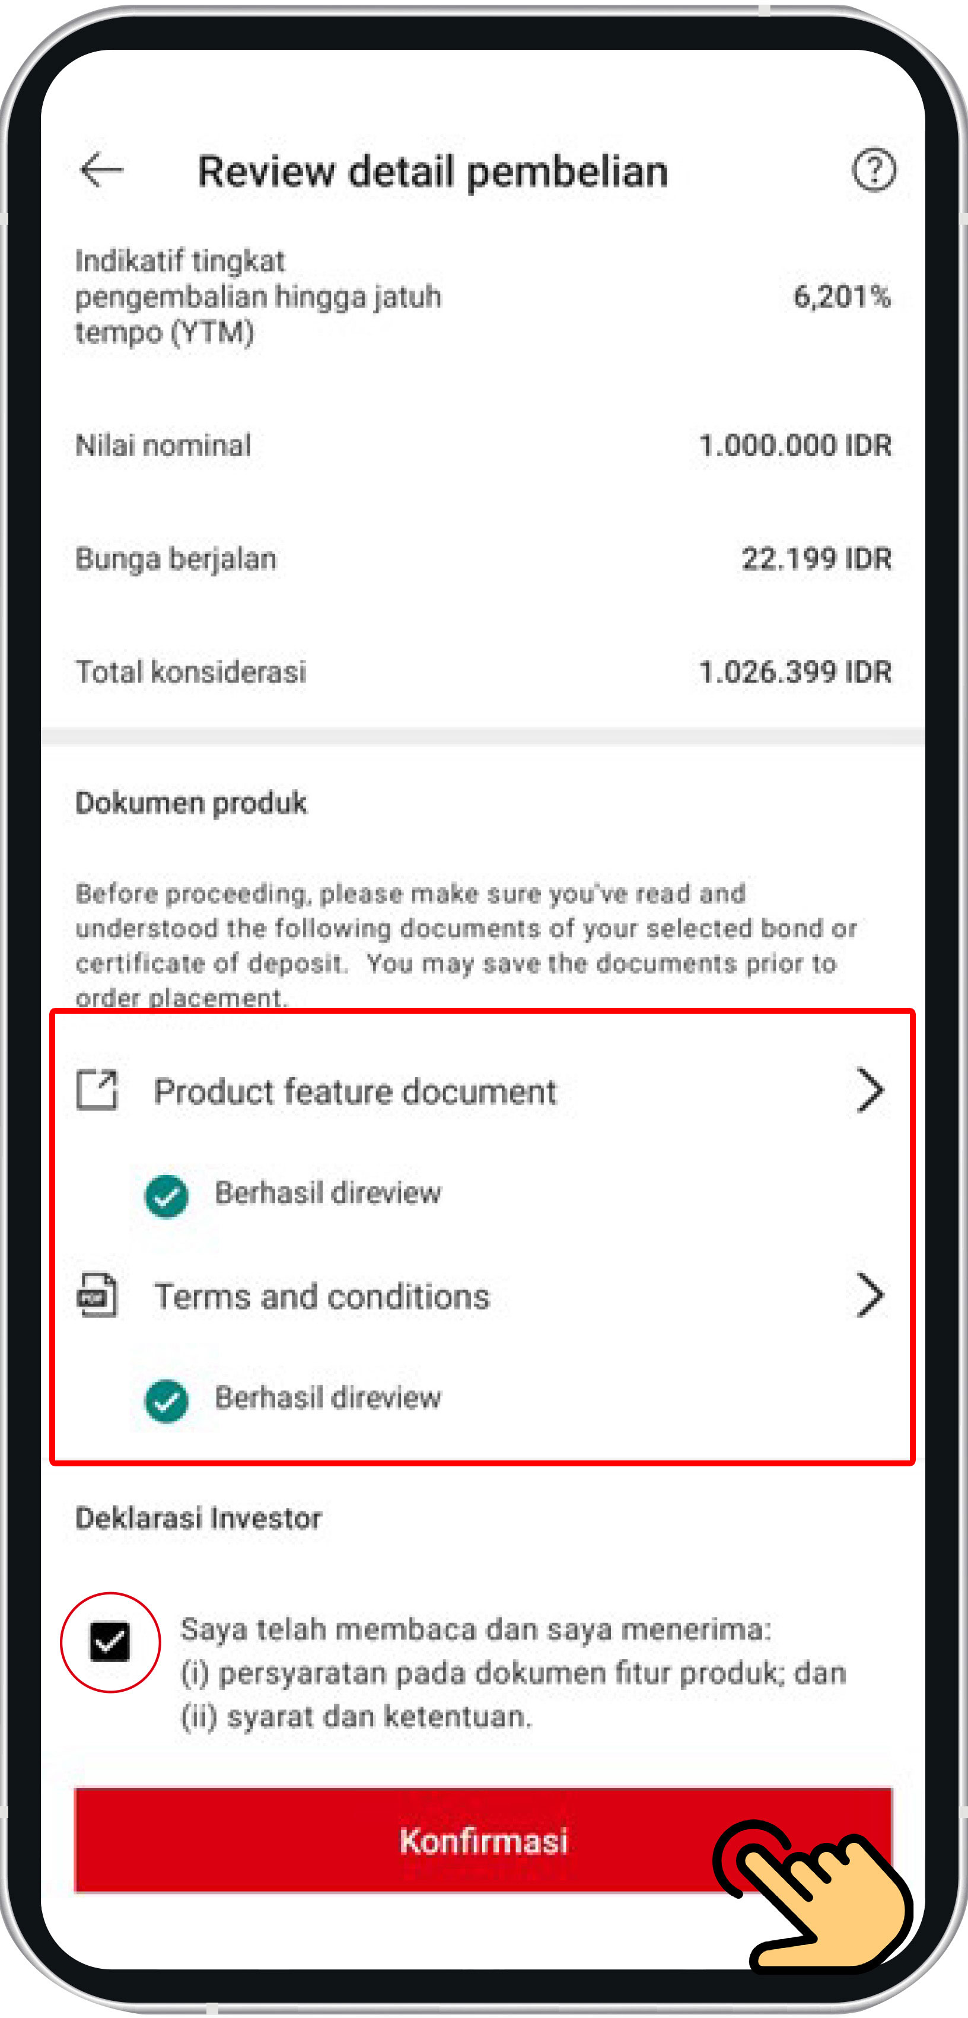968x2018 pixels.
Task: Open the Product feature document row
Action: click(x=482, y=1090)
